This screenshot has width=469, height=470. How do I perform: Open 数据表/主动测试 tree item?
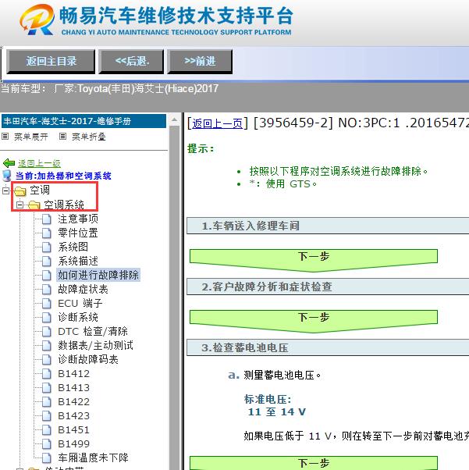pyautogui.click(x=96, y=345)
